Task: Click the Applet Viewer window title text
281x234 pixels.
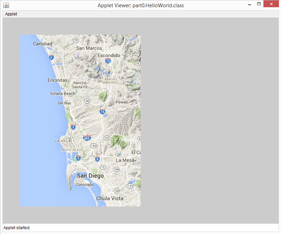Action: tap(141, 5)
